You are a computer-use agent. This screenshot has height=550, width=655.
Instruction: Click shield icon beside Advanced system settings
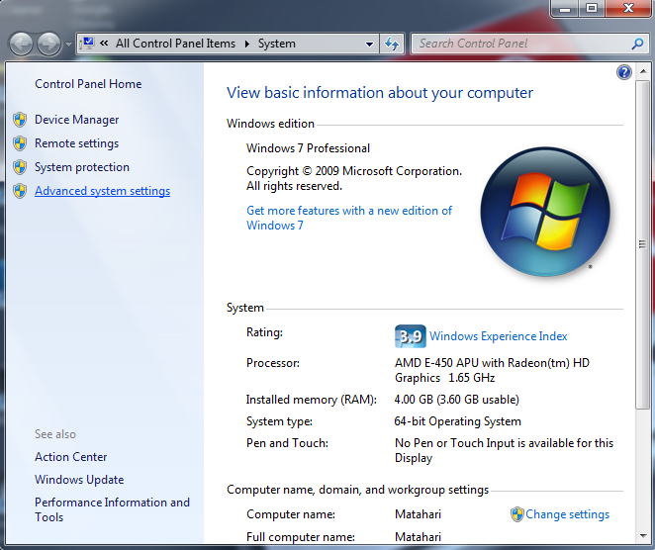click(20, 191)
